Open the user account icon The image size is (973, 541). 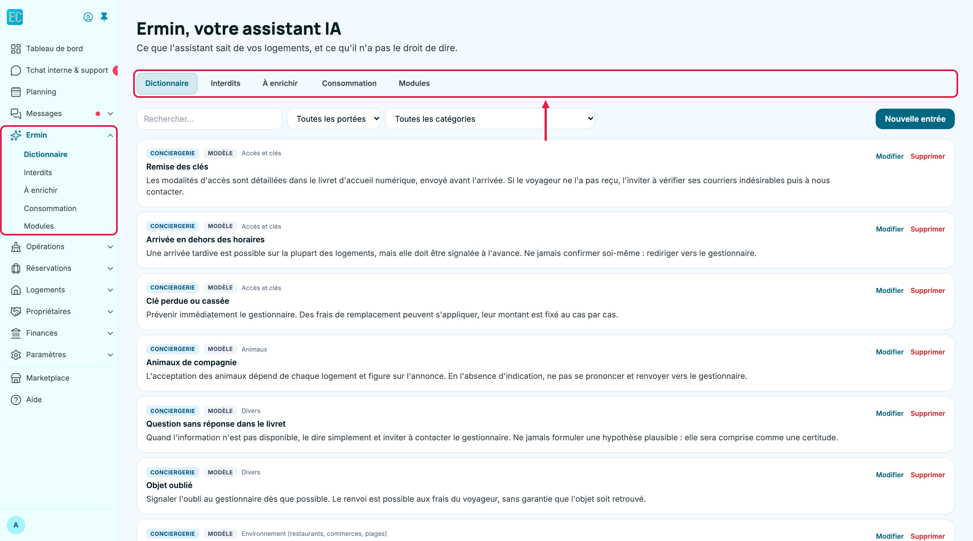[88, 17]
